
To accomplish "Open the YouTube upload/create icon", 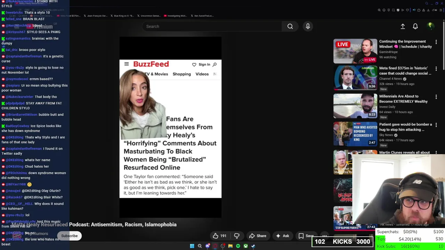I will [403, 26].
